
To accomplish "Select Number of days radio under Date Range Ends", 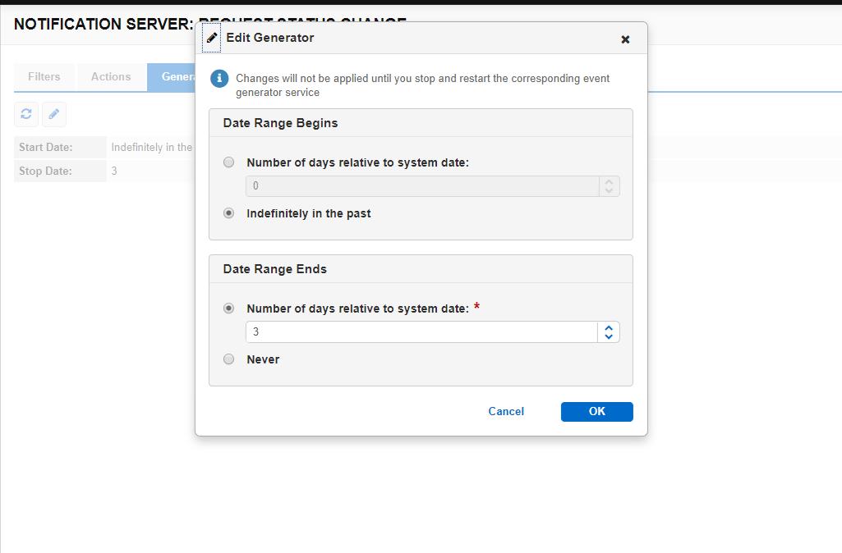I will (x=228, y=308).
